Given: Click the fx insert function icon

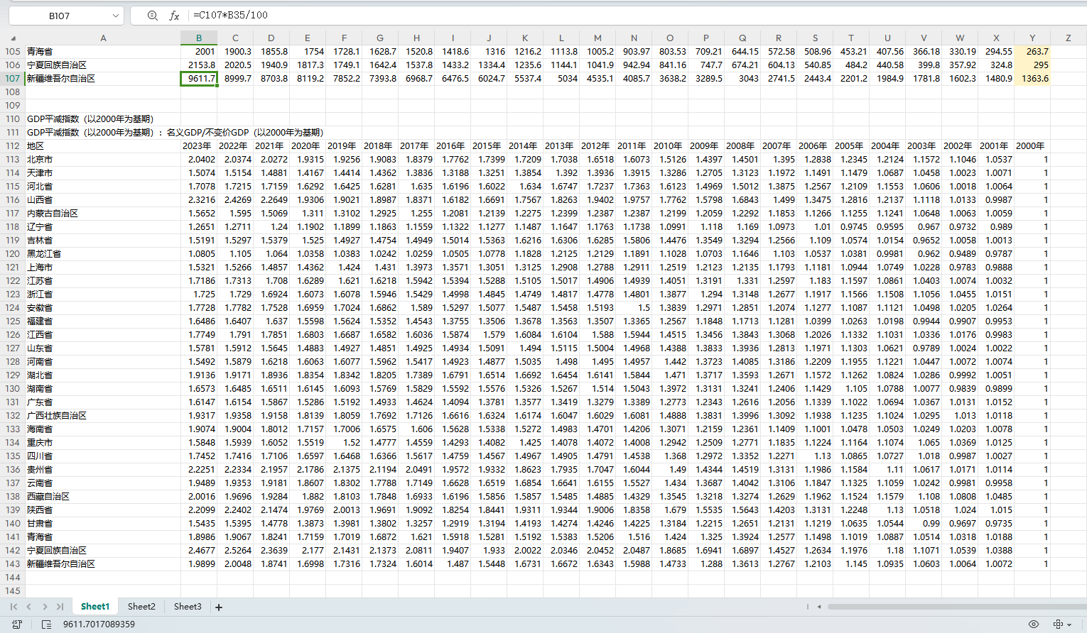Looking at the screenshot, I should [x=174, y=16].
